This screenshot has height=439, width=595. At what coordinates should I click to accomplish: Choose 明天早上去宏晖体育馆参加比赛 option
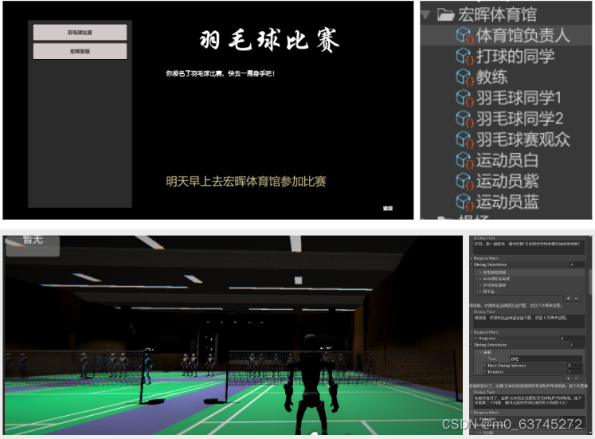(246, 182)
